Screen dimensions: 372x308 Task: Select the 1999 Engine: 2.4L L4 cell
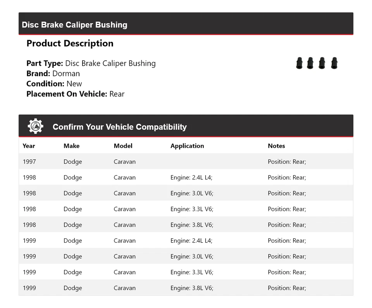point(191,241)
